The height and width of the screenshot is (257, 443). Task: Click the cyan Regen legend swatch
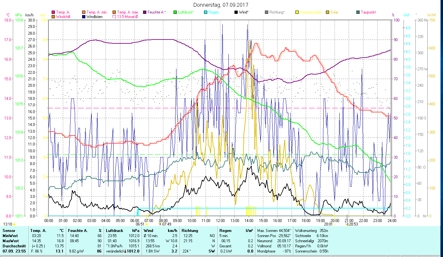[205, 12]
